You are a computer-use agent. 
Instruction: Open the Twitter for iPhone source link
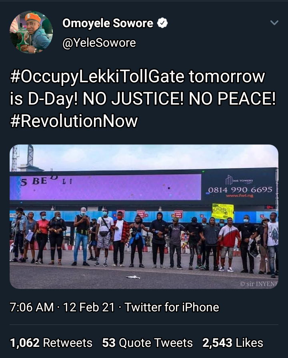point(172,307)
